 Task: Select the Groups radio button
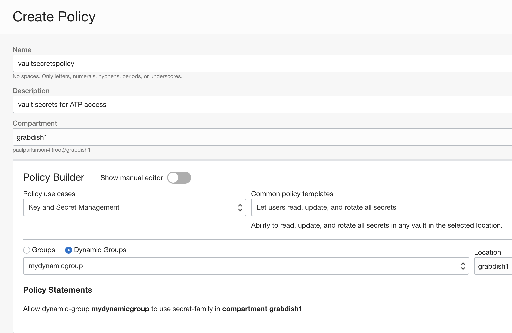(27, 250)
